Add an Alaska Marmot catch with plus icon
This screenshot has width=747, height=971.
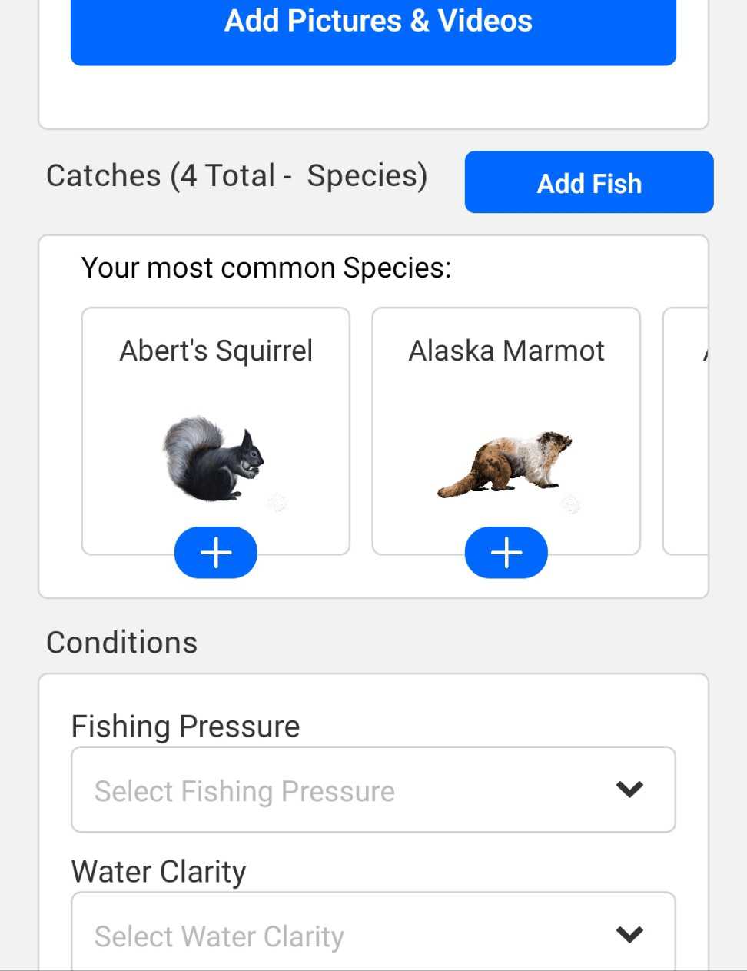click(x=506, y=553)
